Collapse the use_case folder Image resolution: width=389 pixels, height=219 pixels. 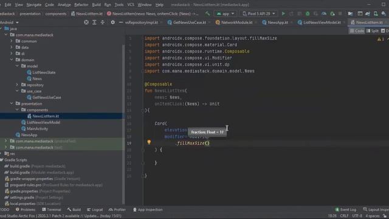tap(17, 91)
